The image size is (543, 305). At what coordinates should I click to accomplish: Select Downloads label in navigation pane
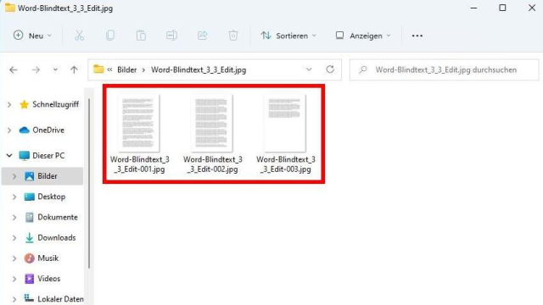click(x=57, y=237)
